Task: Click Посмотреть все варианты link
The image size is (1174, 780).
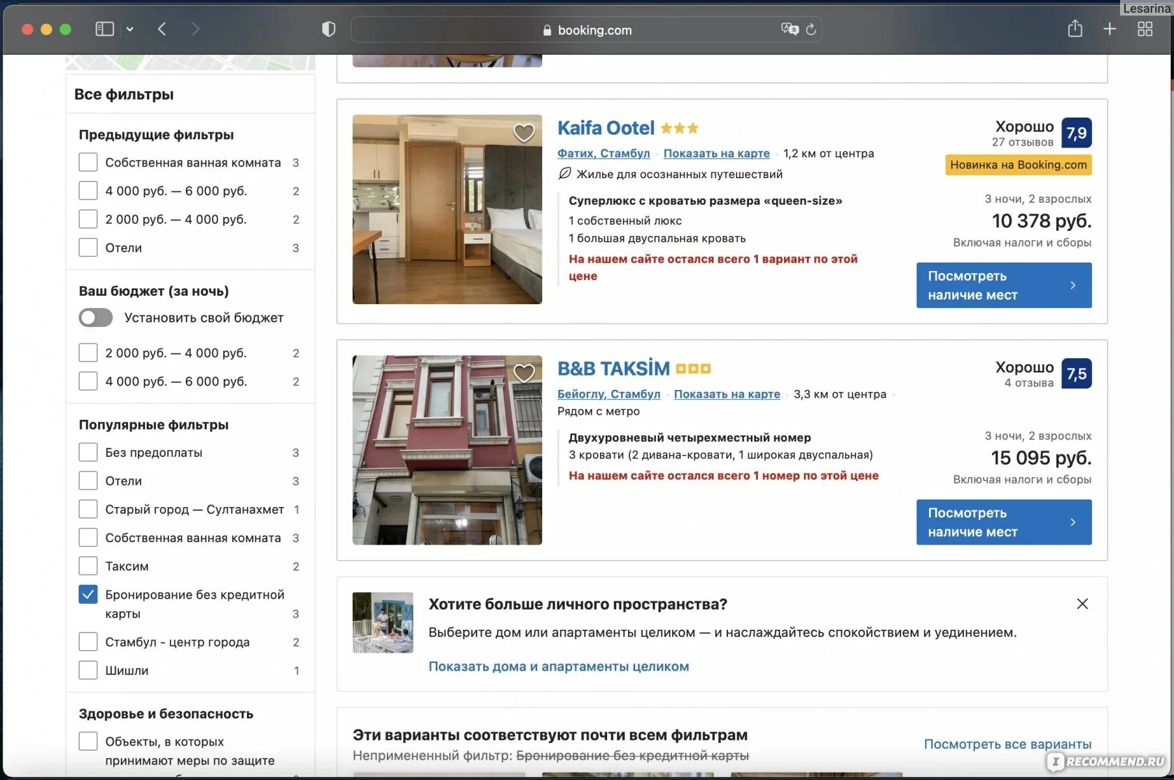Action: pos(1008,744)
